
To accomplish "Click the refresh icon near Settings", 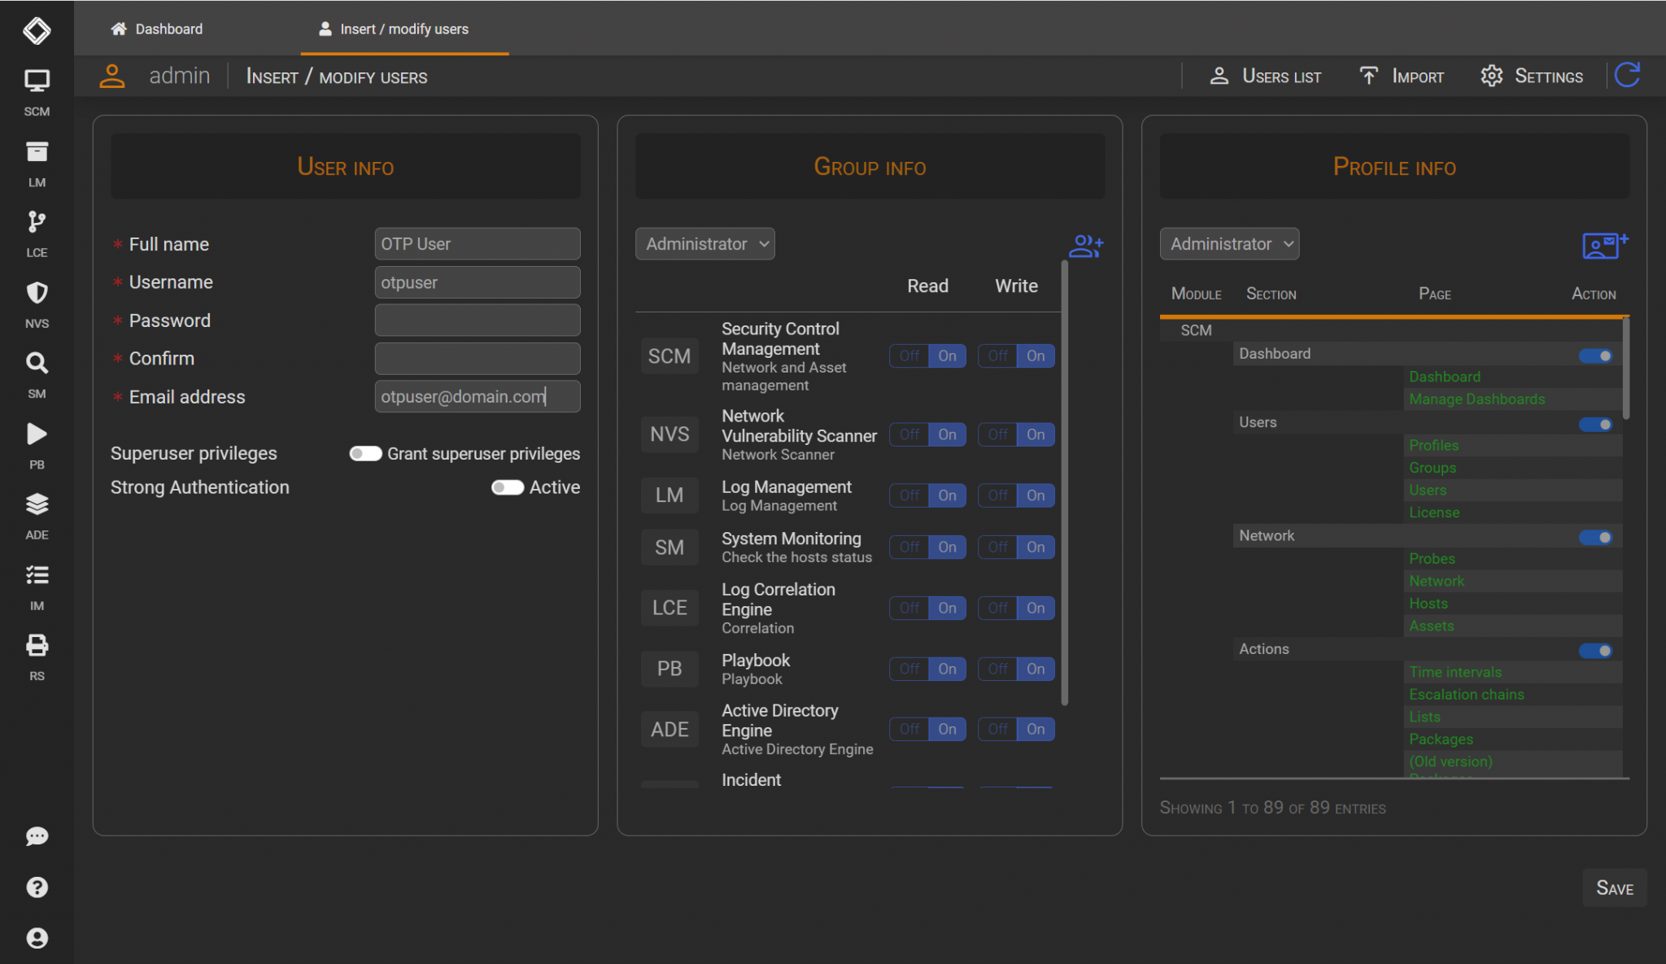I will click(x=1626, y=75).
